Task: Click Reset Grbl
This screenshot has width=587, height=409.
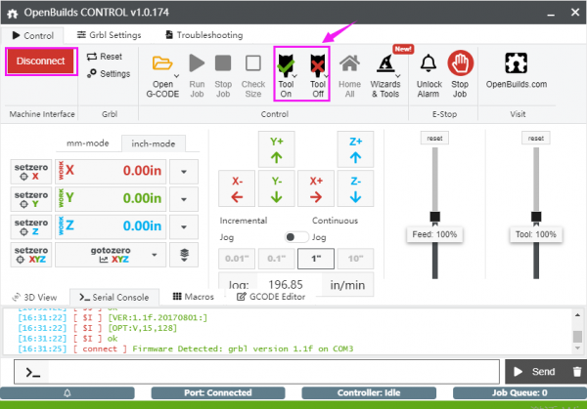Action: click(105, 57)
